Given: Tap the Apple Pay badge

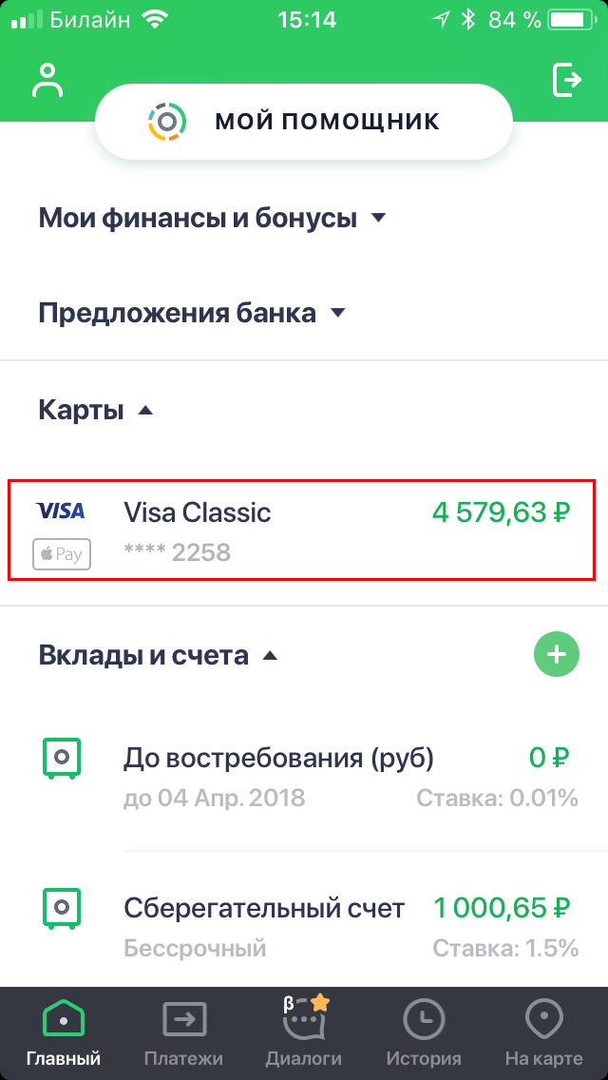Looking at the screenshot, I should point(62,553).
